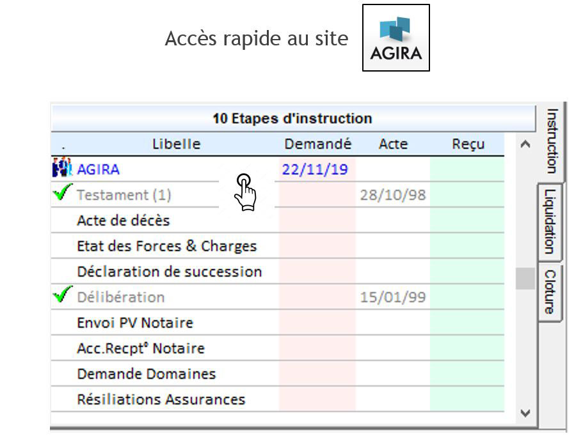Switch to the Liquidation tab
583x446 pixels.
[x=550, y=222]
